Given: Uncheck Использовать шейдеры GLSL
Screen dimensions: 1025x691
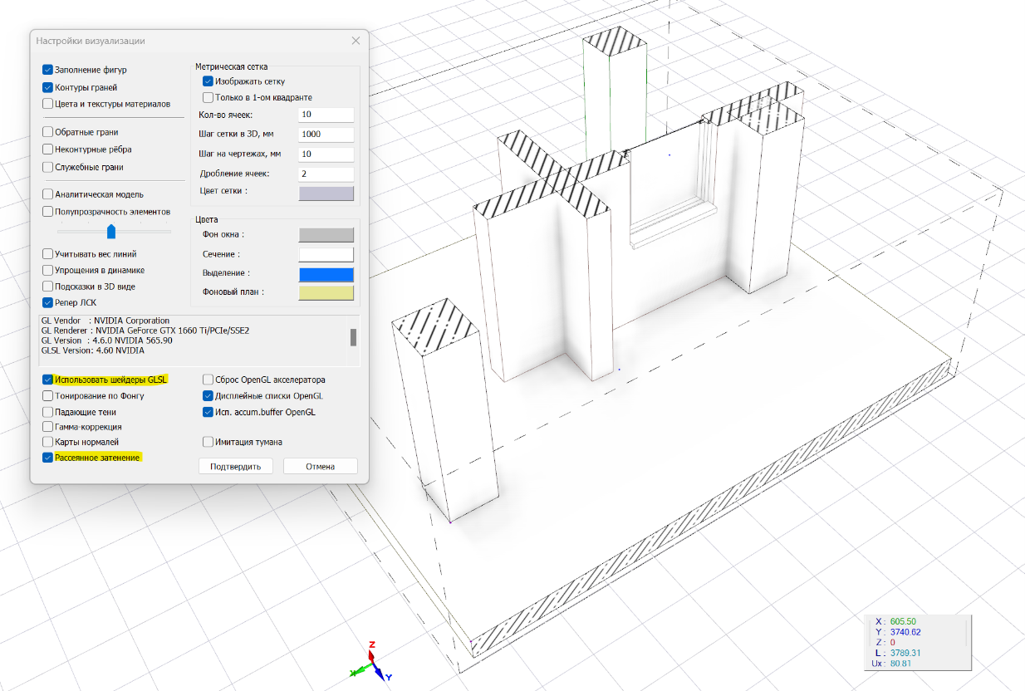Looking at the screenshot, I should click(48, 380).
